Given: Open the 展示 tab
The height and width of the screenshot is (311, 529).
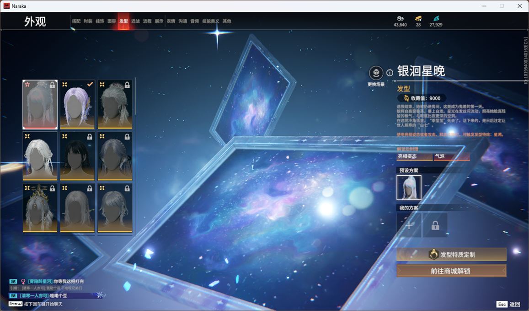Looking at the screenshot, I should (159, 21).
